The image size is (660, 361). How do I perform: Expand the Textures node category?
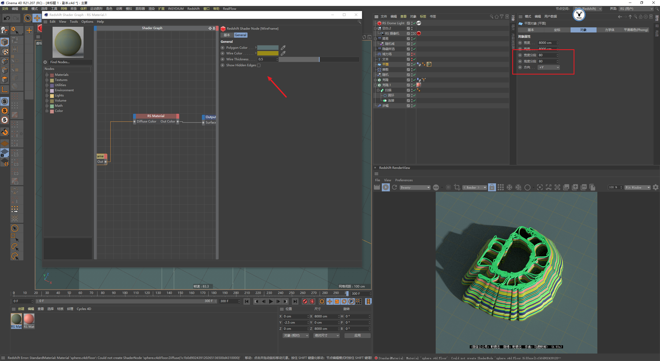[x=47, y=80]
